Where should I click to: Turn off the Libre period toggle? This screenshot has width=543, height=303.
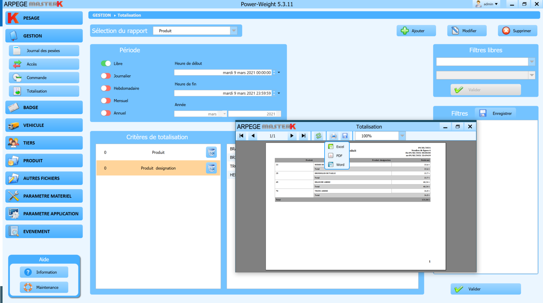[106, 64]
